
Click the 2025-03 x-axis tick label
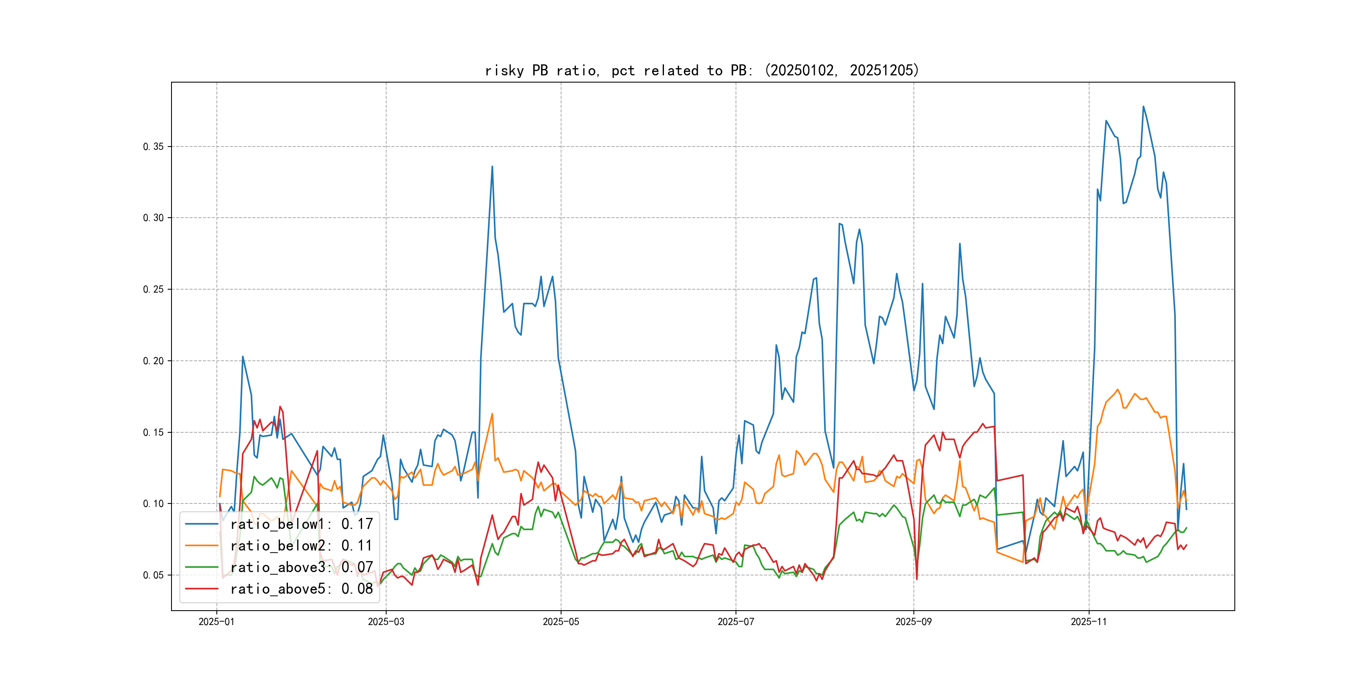click(386, 622)
